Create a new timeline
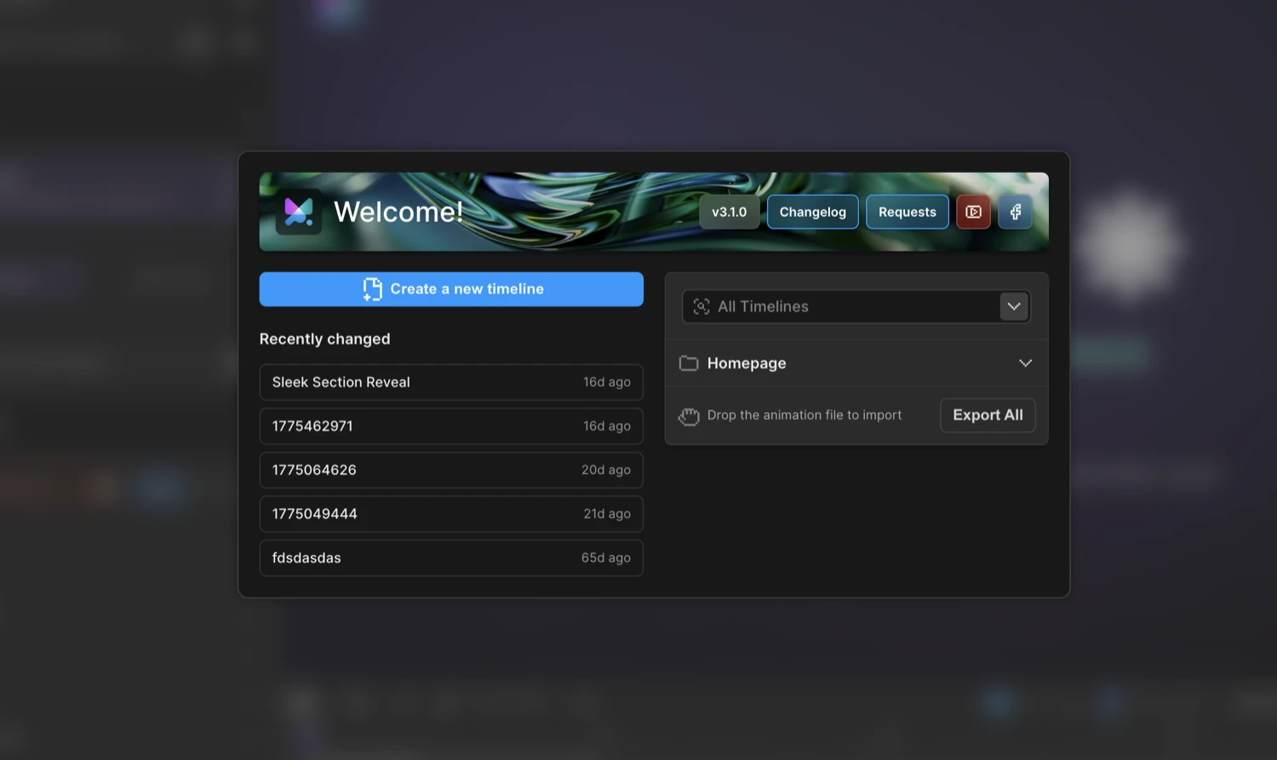This screenshot has height=760, width=1277. point(451,289)
